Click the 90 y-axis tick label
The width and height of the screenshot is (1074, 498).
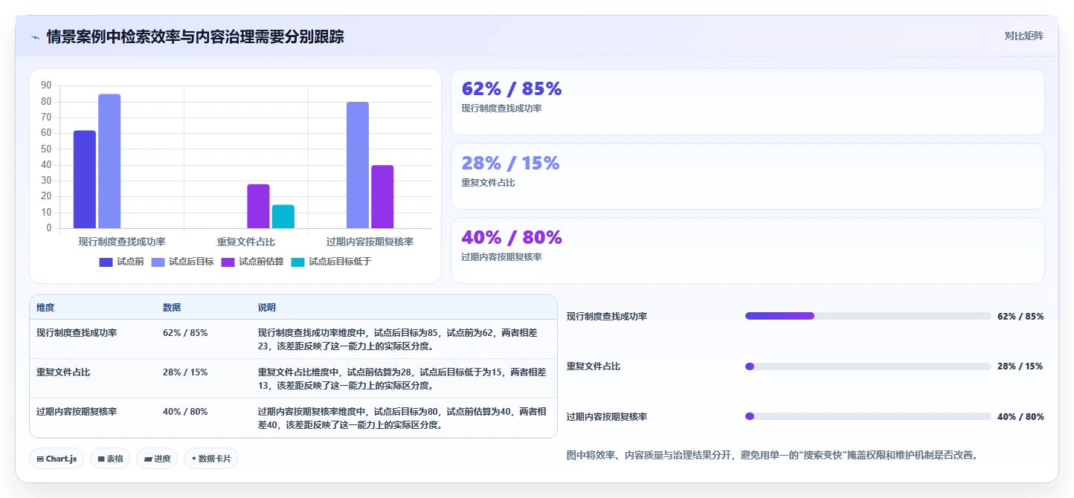click(x=46, y=85)
